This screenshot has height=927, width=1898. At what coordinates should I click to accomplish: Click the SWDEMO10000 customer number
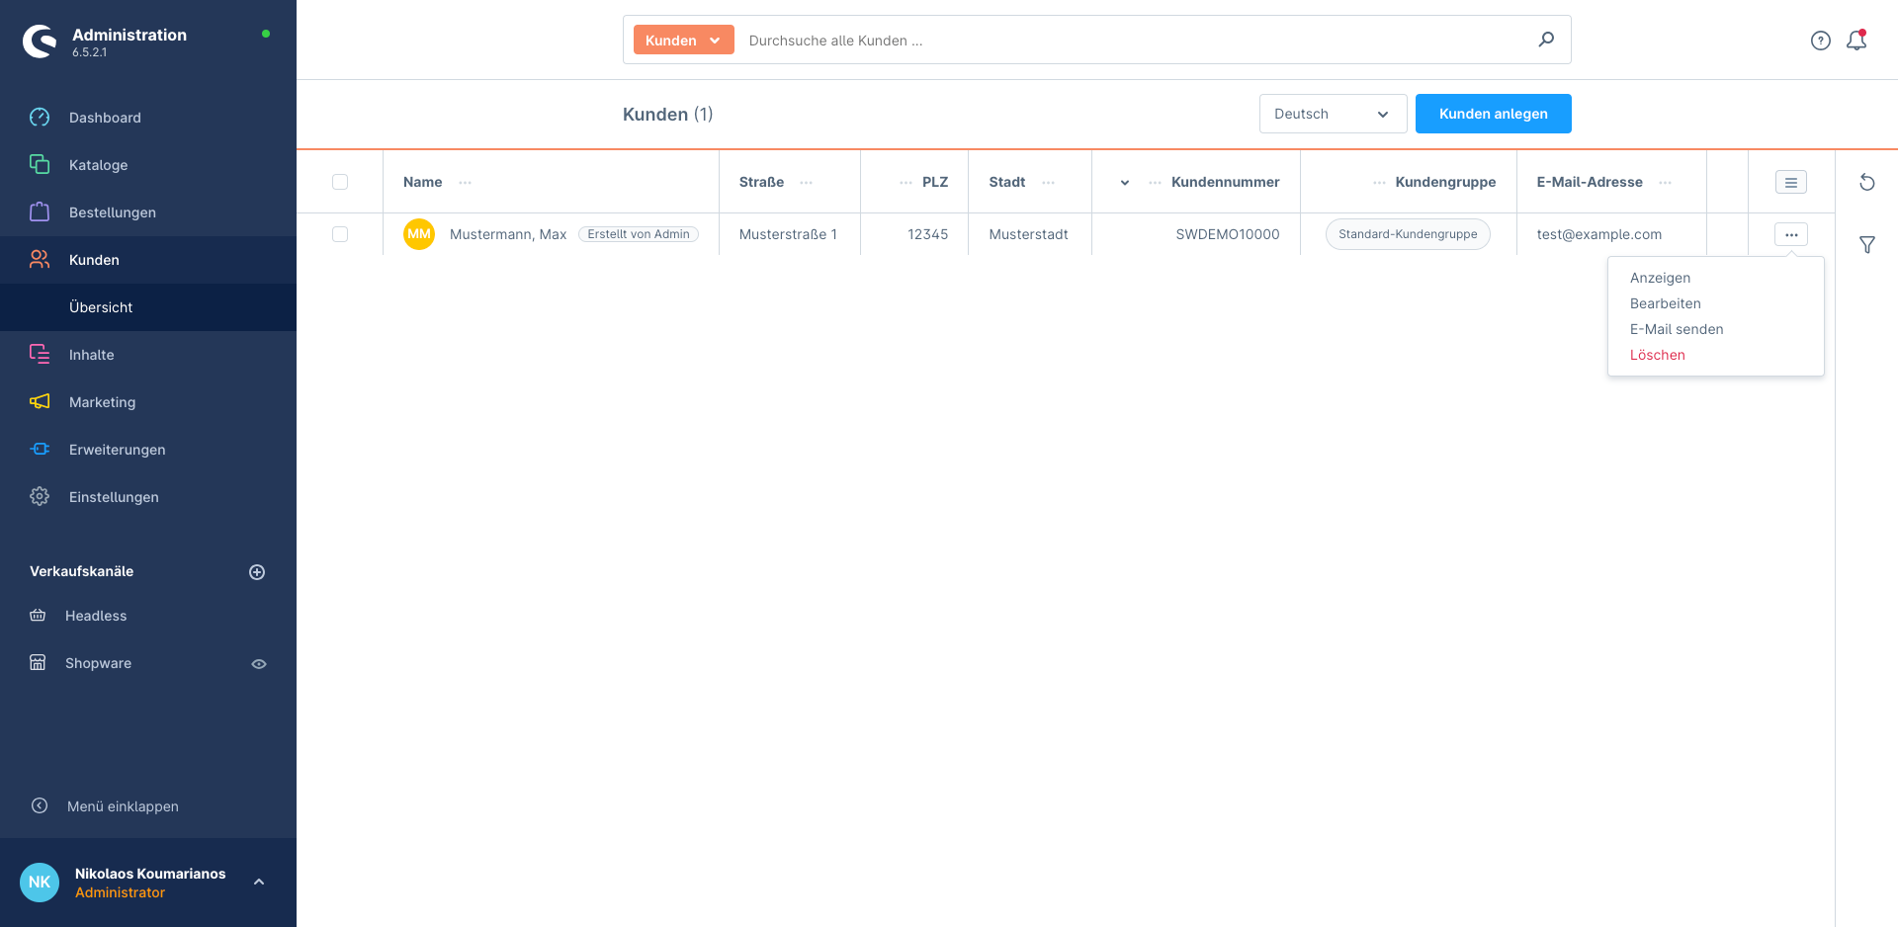pyautogui.click(x=1228, y=234)
